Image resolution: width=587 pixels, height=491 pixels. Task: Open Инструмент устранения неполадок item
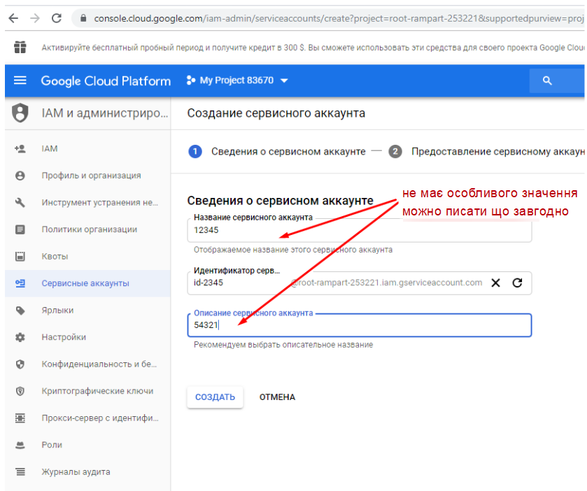[87, 202]
